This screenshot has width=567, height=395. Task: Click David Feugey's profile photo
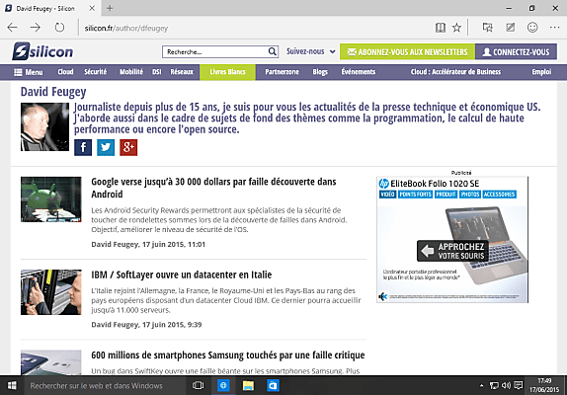click(x=44, y=126)
